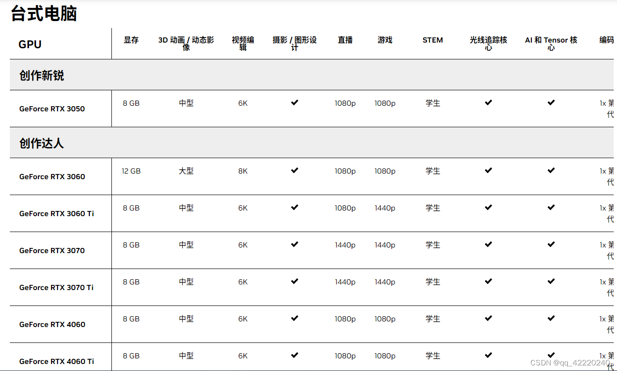Select the 显存 column header
This screenshot has width=617, height=371.
(131, 40)
